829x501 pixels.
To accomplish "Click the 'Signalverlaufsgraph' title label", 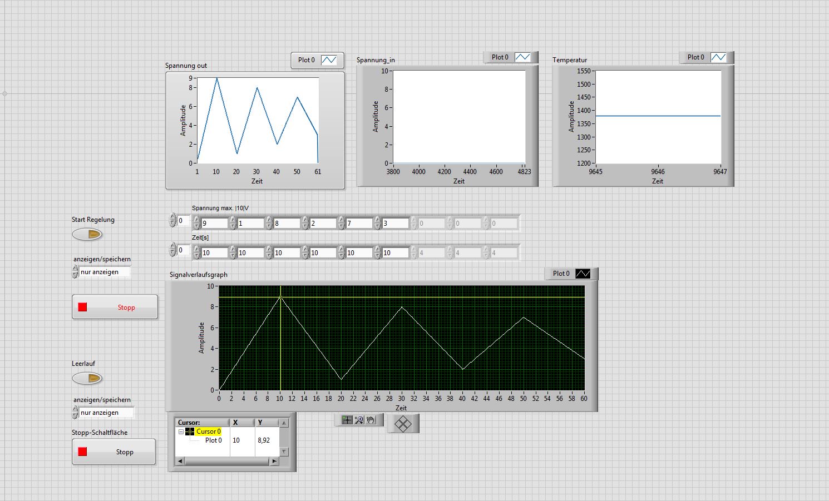I will pyautogui.click(x=199, y=275).
